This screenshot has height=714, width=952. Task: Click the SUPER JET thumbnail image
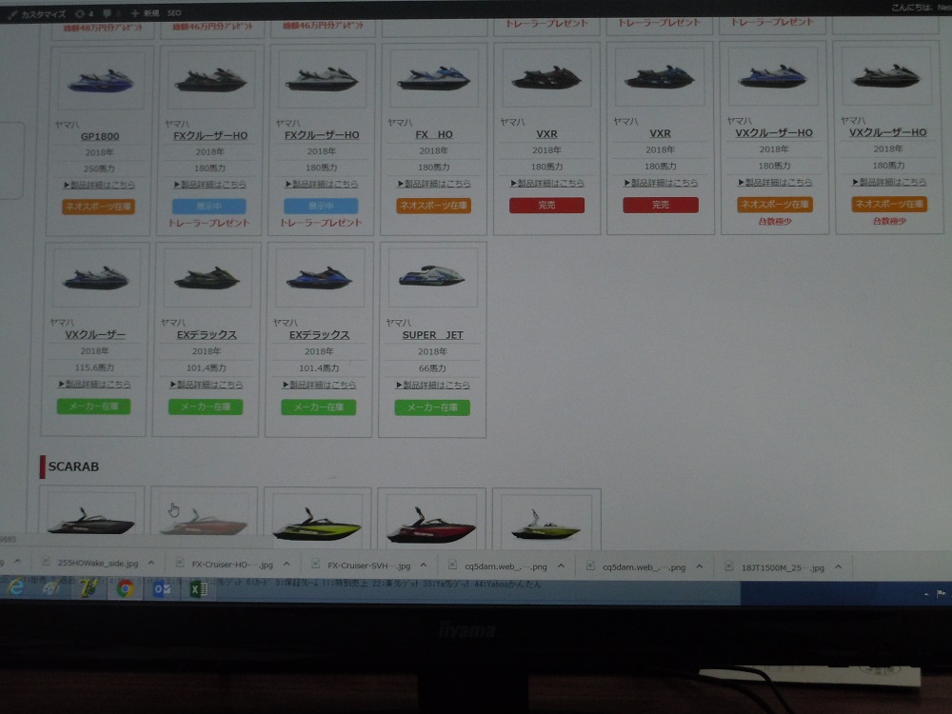coord(432,277)
